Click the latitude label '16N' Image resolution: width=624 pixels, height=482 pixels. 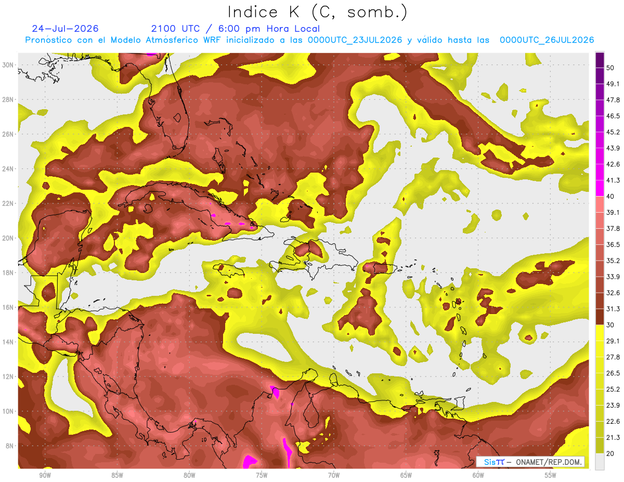8,307
